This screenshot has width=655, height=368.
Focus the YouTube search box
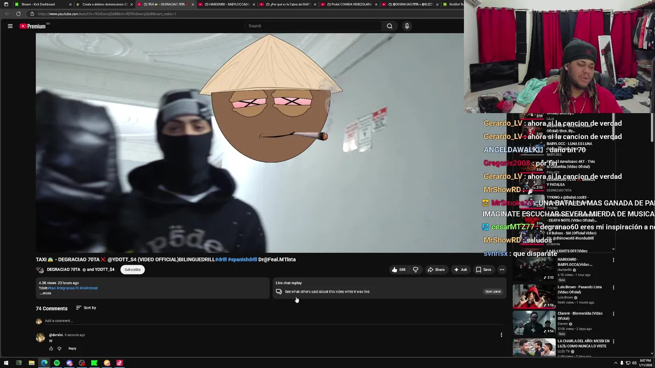pyautogui.click(x=313, y=26)
